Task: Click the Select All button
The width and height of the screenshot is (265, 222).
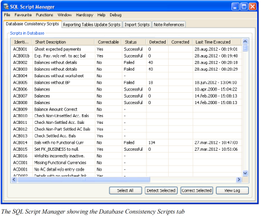Action: click(126, 190)
